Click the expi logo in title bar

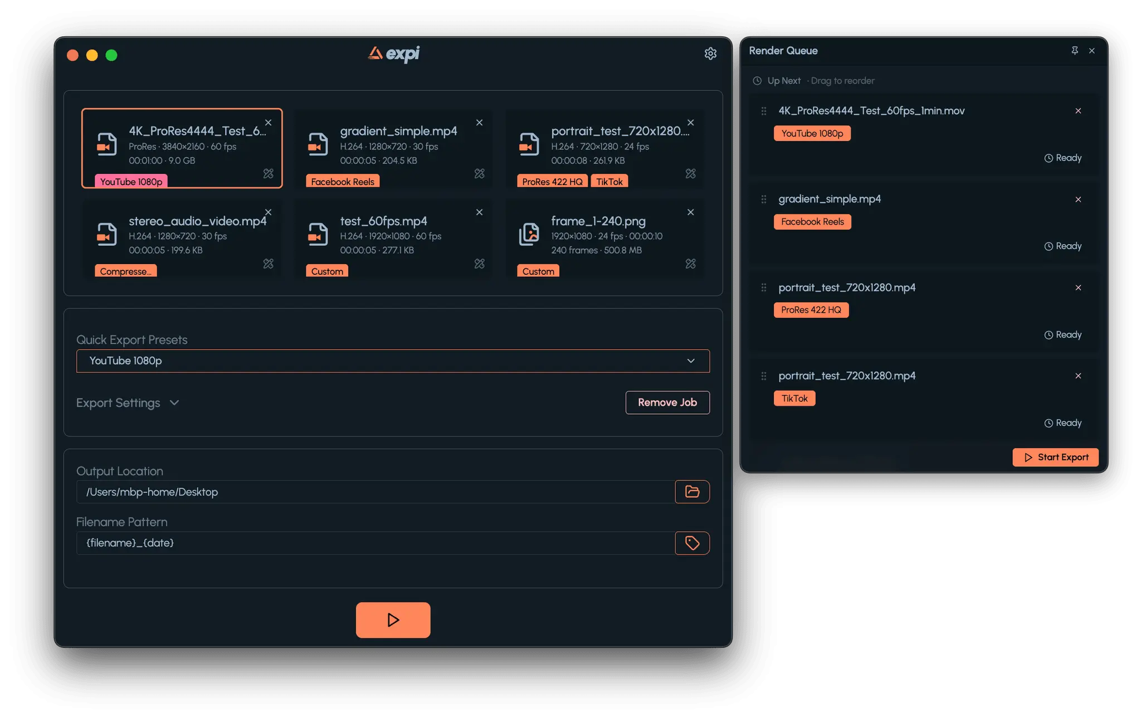pos(393,54)
